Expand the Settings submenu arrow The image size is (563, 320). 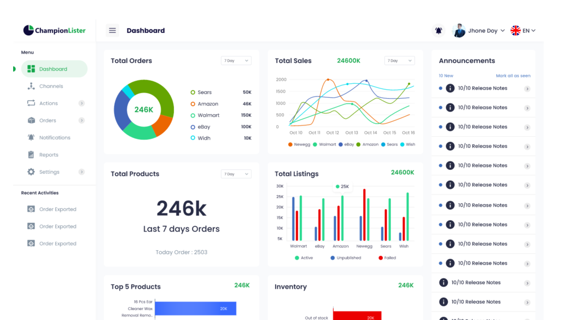82,172
